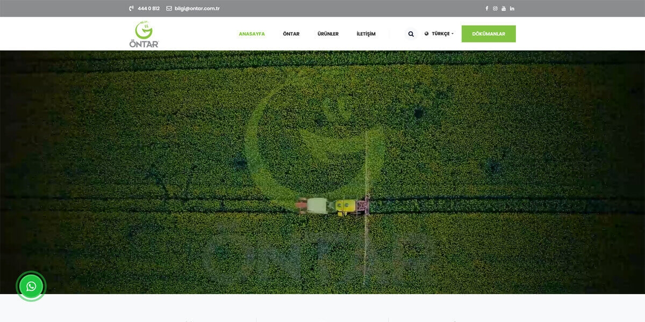Call the number 444 0 812
Screen dimensions: 645x322
click(148, 9)
